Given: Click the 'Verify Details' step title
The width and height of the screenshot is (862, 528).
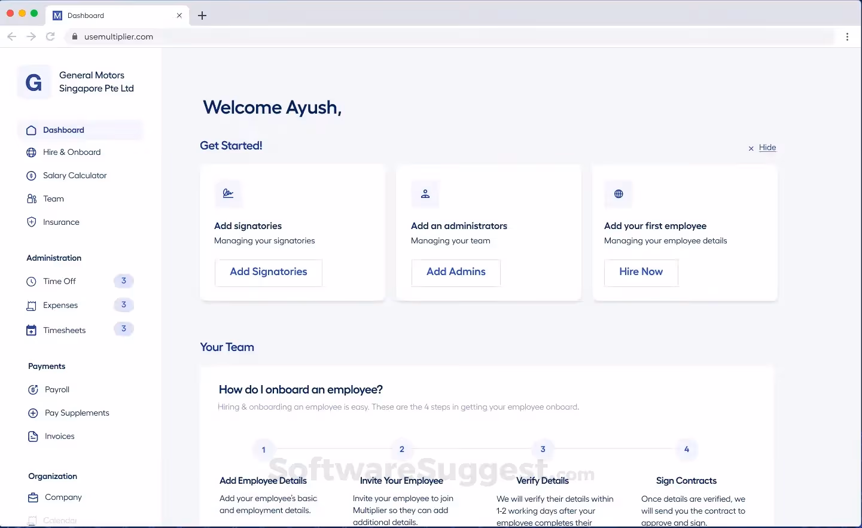Looking at the screenshot, I should point(543,481).
